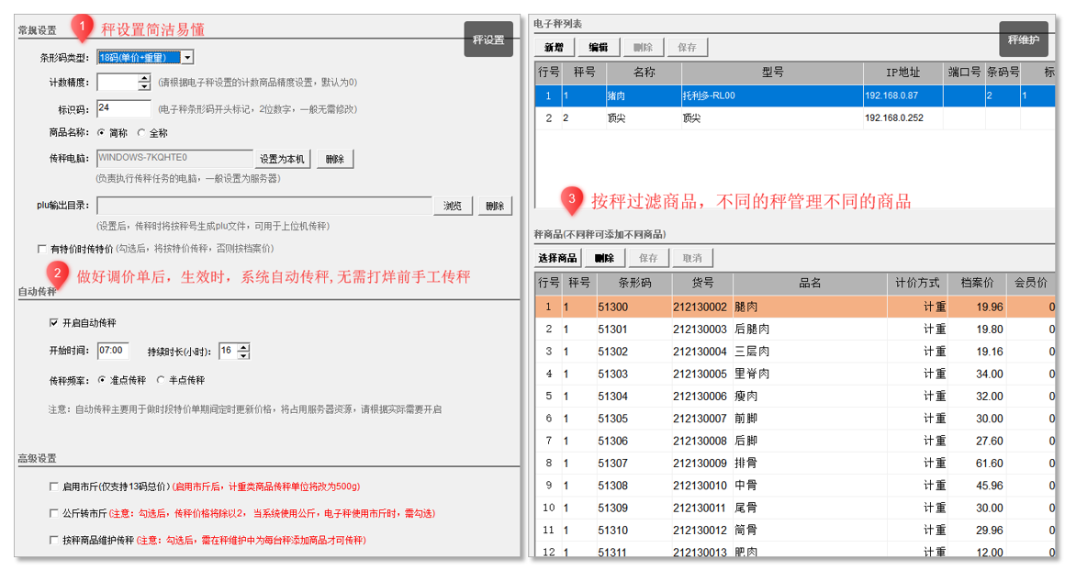This screenshot has height=570, width=1065.
Task: Toggle the 开启自动传秤 checkbox
Action: point(53,323)
